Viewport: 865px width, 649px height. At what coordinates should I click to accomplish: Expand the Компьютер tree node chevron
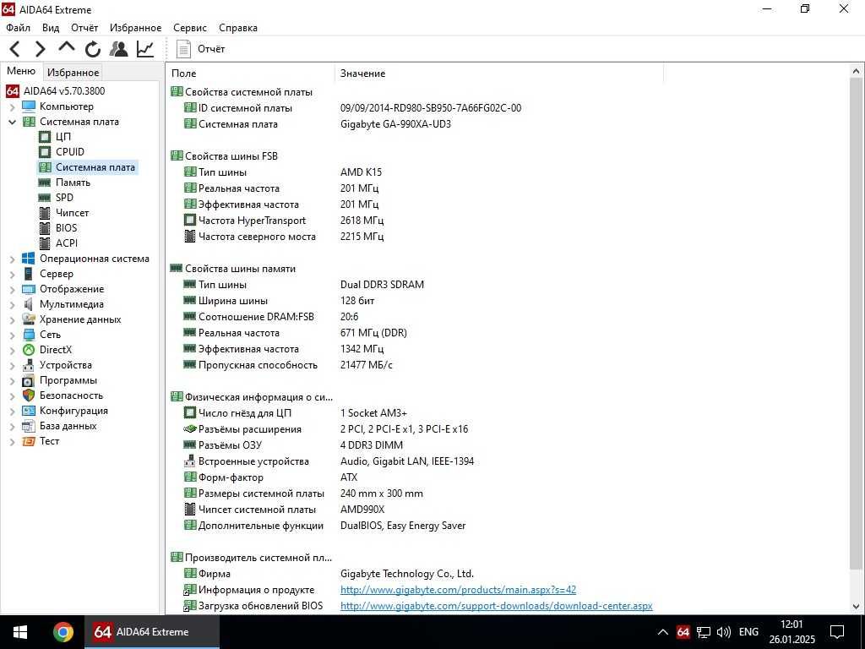click(x=12, y=106)
